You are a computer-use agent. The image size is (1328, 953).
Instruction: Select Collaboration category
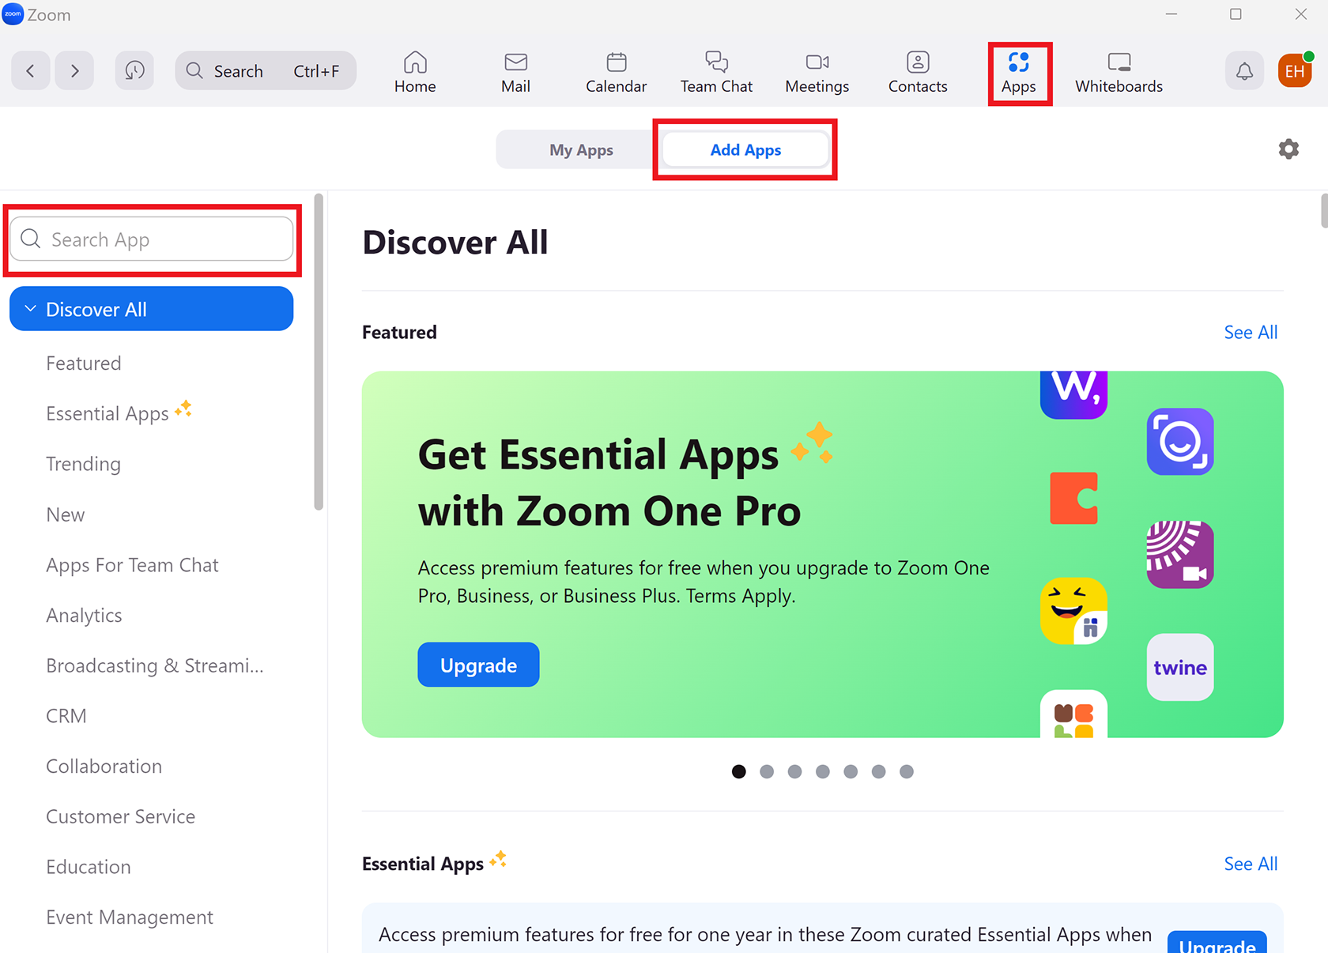pyautogui.click(x=104, y=767)
